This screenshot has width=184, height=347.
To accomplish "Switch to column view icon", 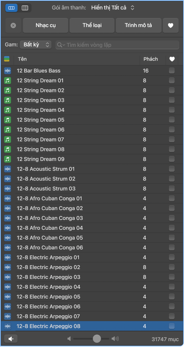I will tap(25, 8).
